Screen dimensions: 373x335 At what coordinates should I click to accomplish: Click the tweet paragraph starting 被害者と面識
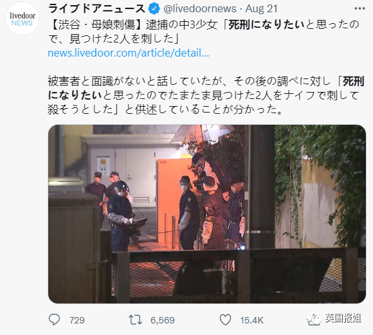click(x=206, y=95)
